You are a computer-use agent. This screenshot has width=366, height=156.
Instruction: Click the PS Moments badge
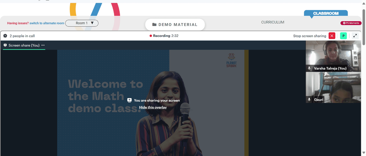pos(351,23)
